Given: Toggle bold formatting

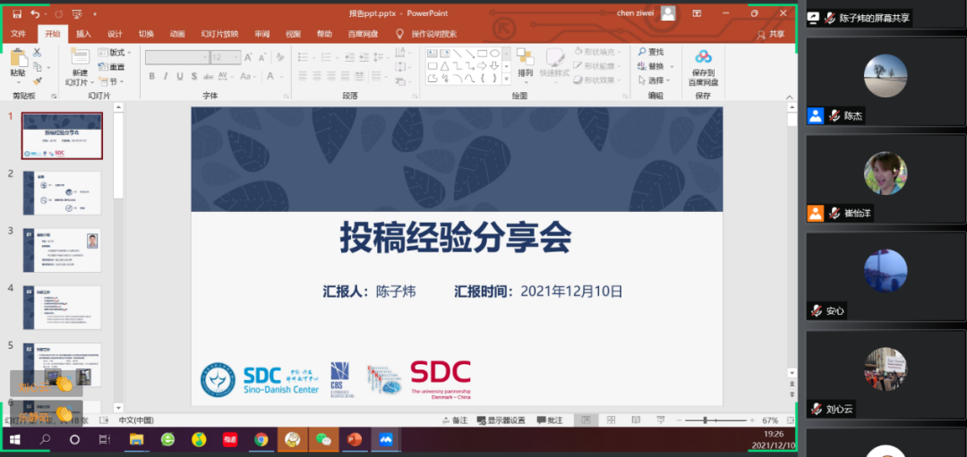Looking at the screenshot, I should point(151,76).
